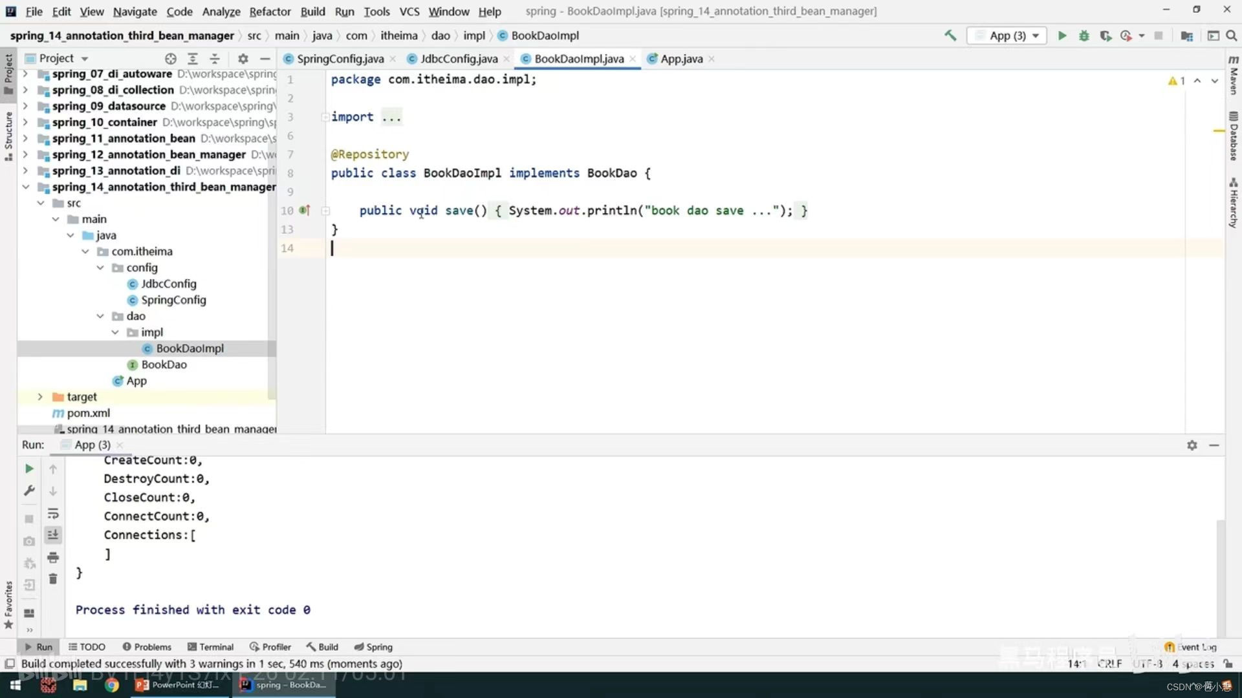
Task: Open the Favorites tool window
Action: (x=8, y=605)
